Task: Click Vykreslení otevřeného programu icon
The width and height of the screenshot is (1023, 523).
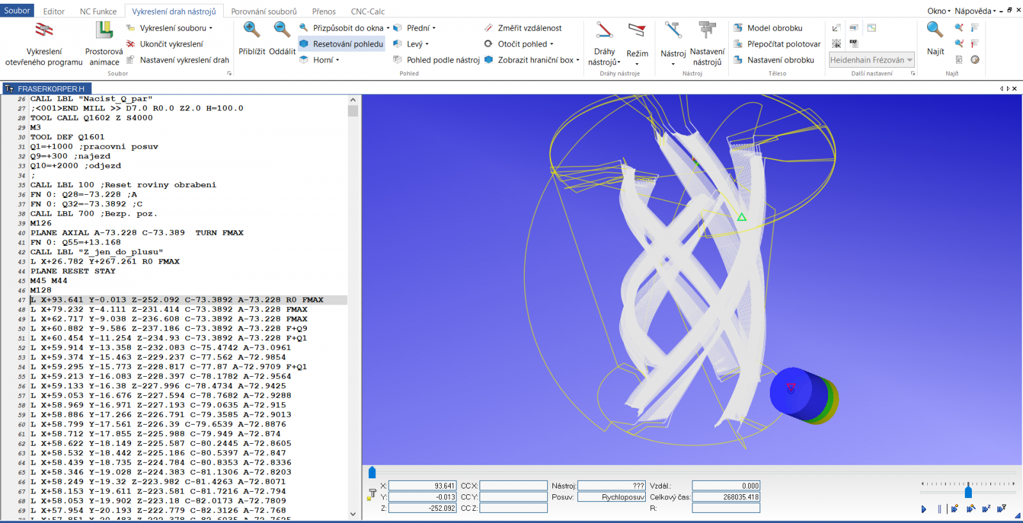Action: click(x=44, y=31)
